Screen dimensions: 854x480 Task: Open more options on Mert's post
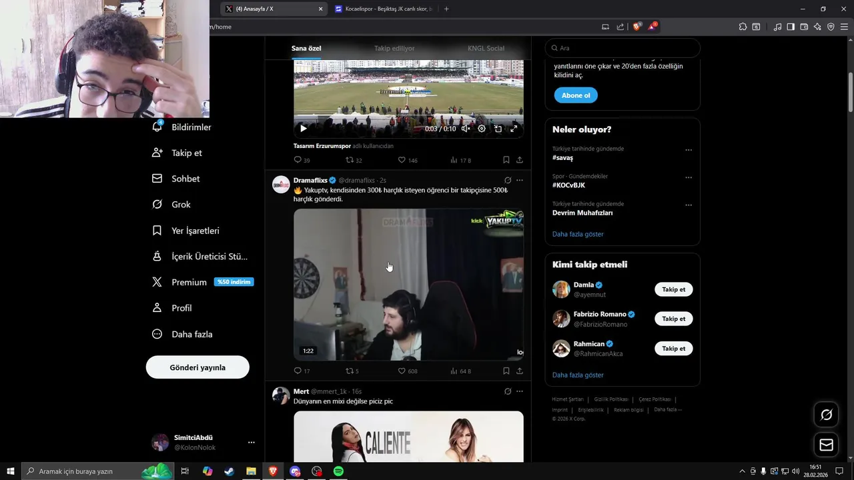[520, 391]
